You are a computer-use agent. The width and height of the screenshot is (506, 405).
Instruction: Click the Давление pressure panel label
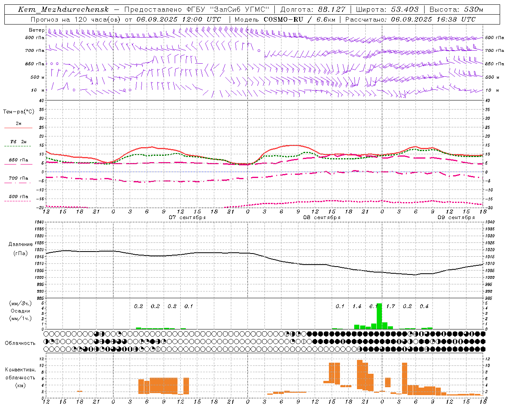[21, 244]
